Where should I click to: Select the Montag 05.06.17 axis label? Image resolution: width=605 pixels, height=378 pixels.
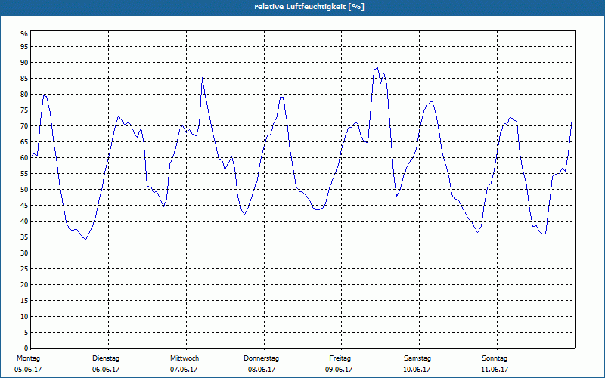[x=28, y=364]
